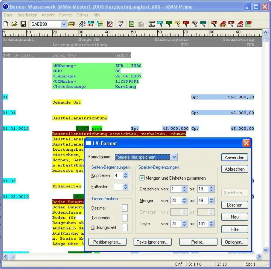Open the GAEB90 format dropdown
Image resolution: width=271 pixels, height=269 pixels.
pyautogui.click(x=64, y=24)
